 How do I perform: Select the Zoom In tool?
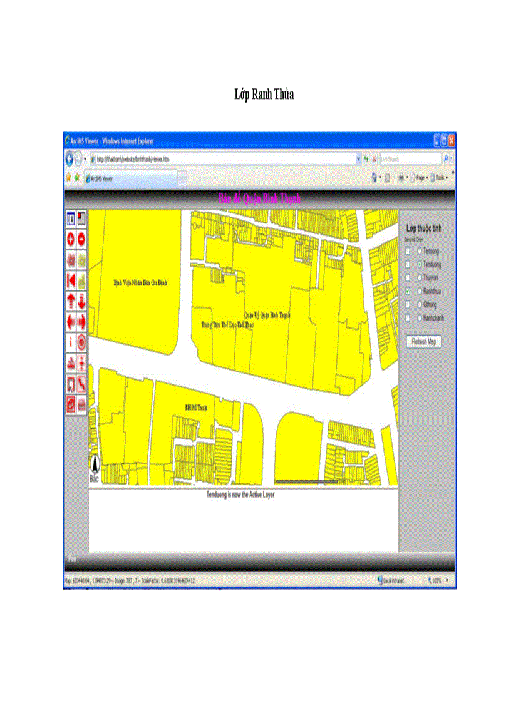click(71, 239)
